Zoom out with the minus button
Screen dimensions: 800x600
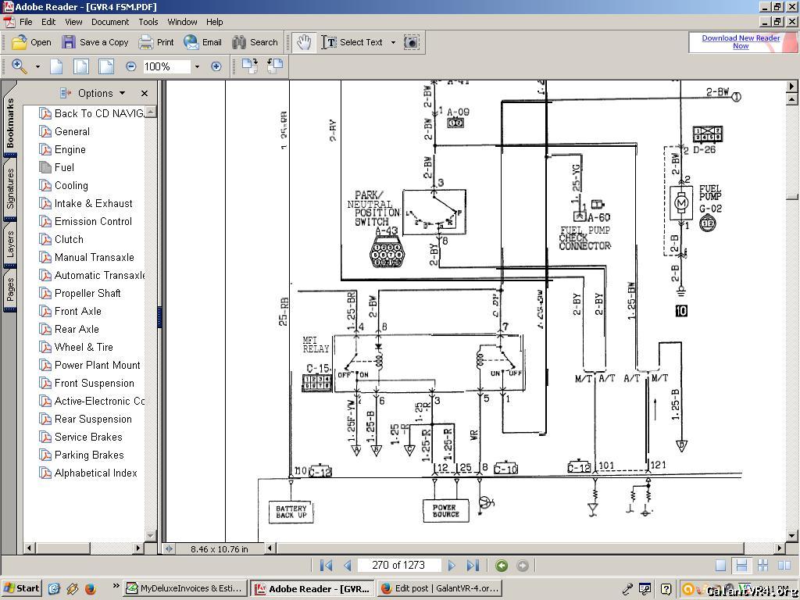[x=131, y=66]
